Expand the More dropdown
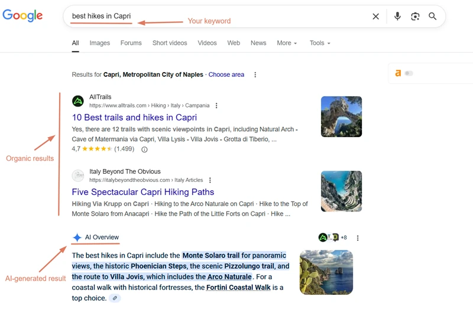This screenshot has height=309, width=473. (287, 43)
